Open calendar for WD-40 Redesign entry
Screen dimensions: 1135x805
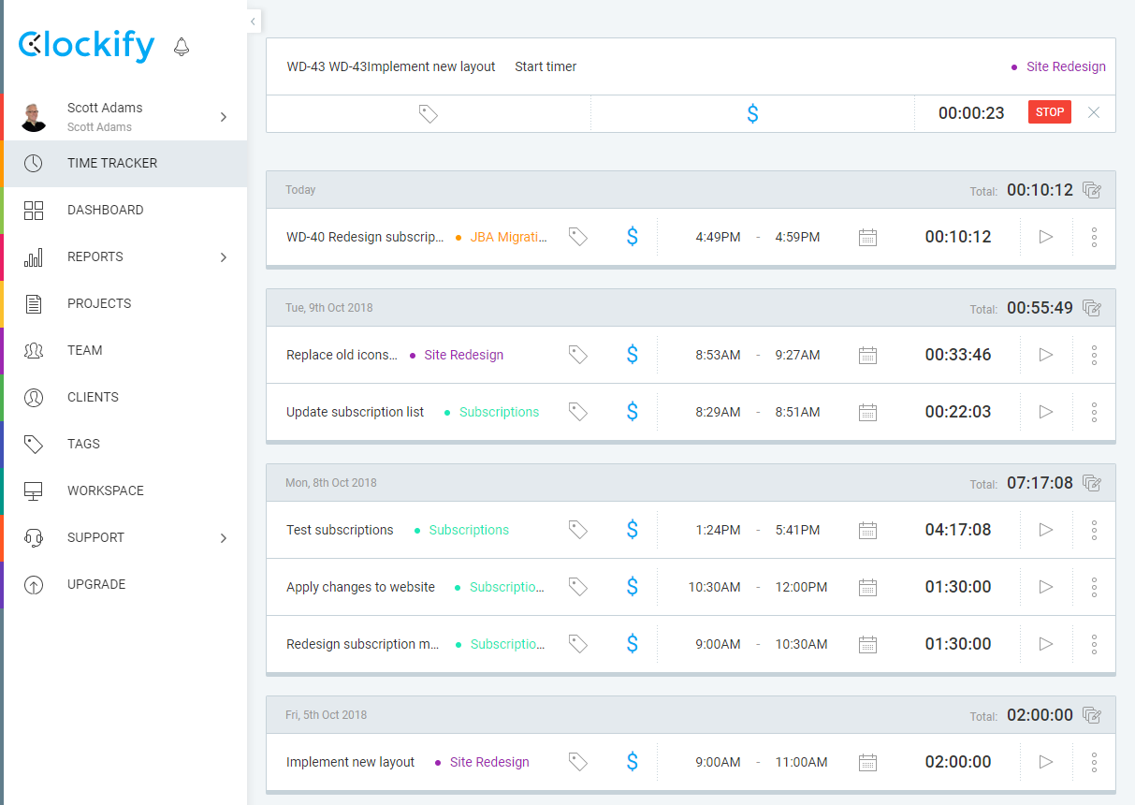click(867, 237)
